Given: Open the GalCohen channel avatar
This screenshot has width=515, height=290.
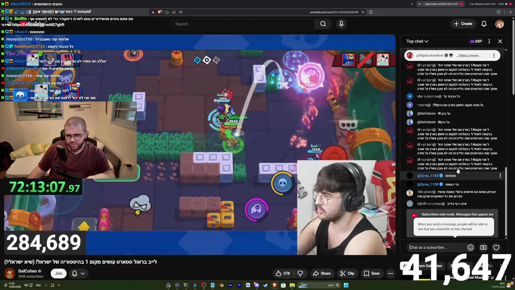Looking at the screenshot, I should coord(10,273).
